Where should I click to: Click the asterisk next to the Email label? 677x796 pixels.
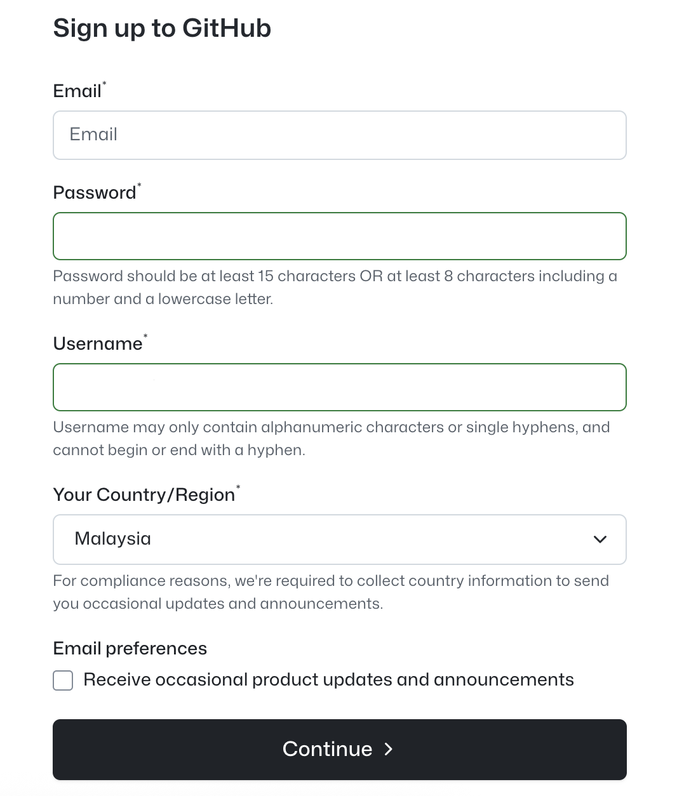coord(104,84)
